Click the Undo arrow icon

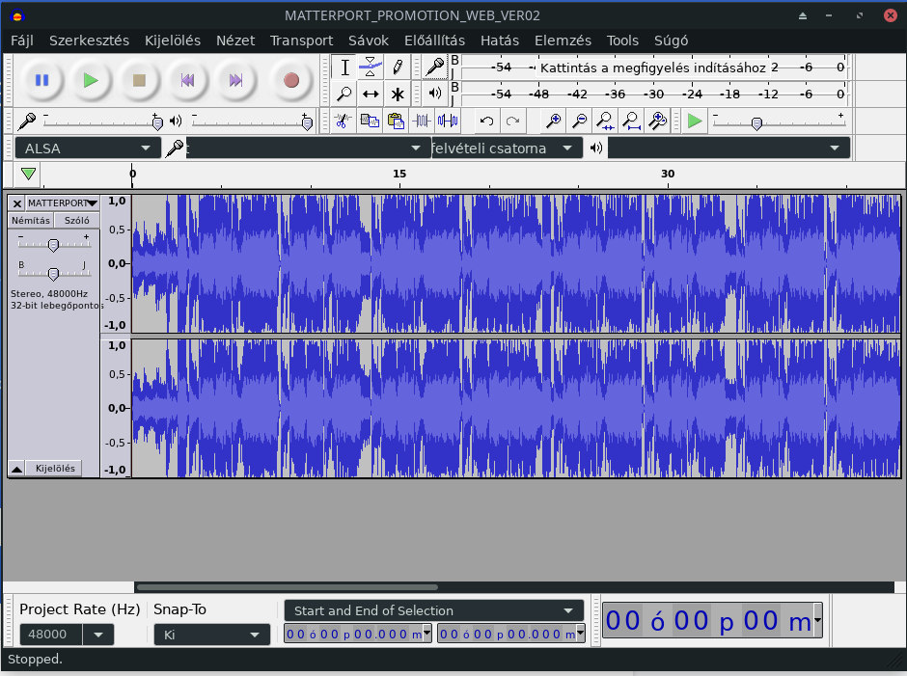(487, 121)
